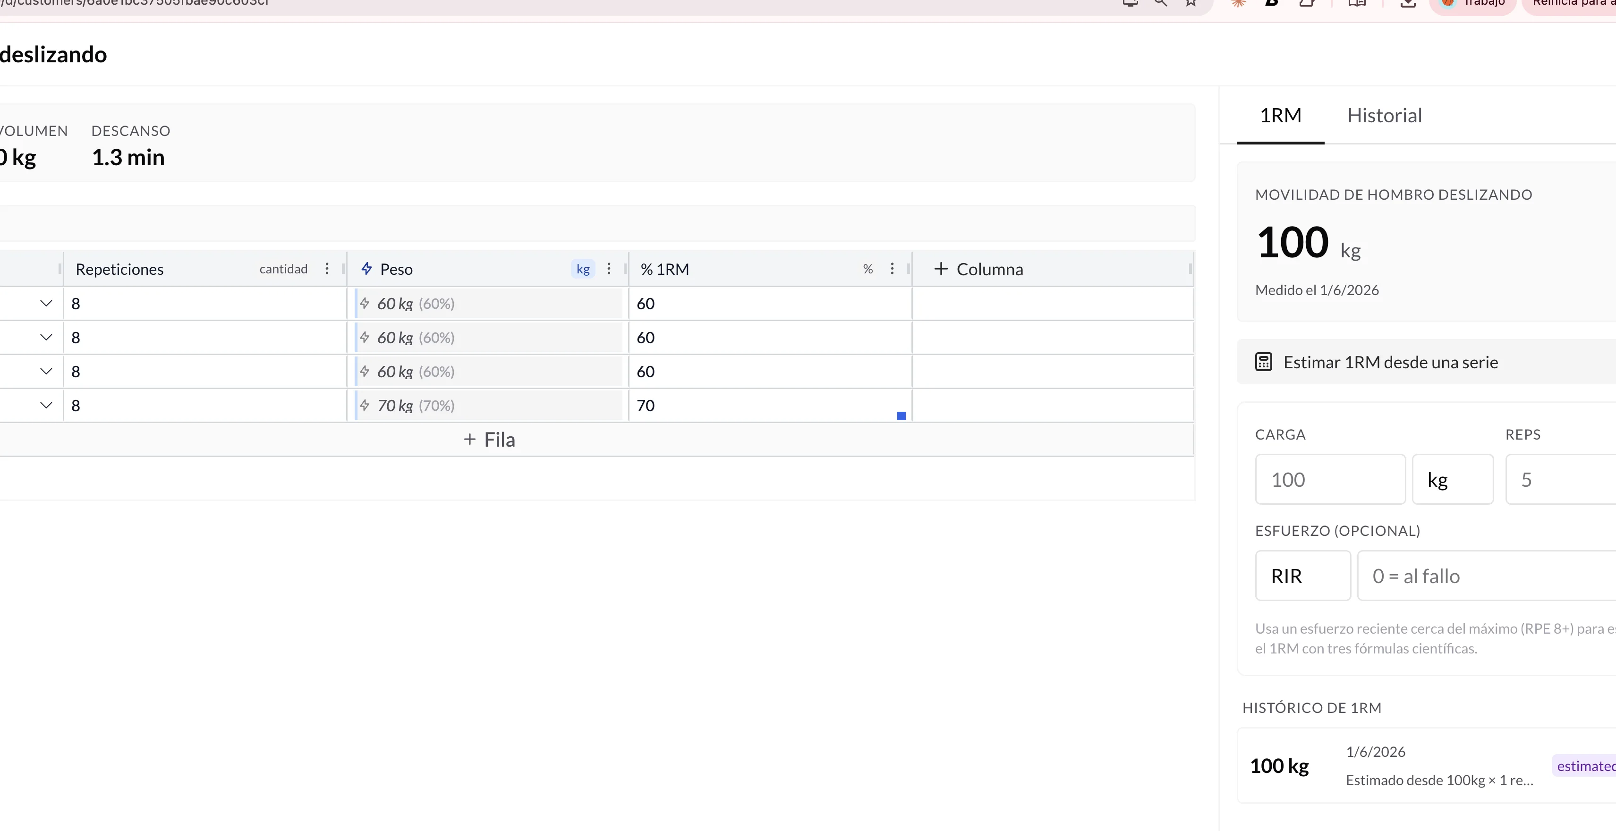Click the 'Medido el 1/6/2026' text
Viewport: 1616px width, 831px height.
(1317, 290)
